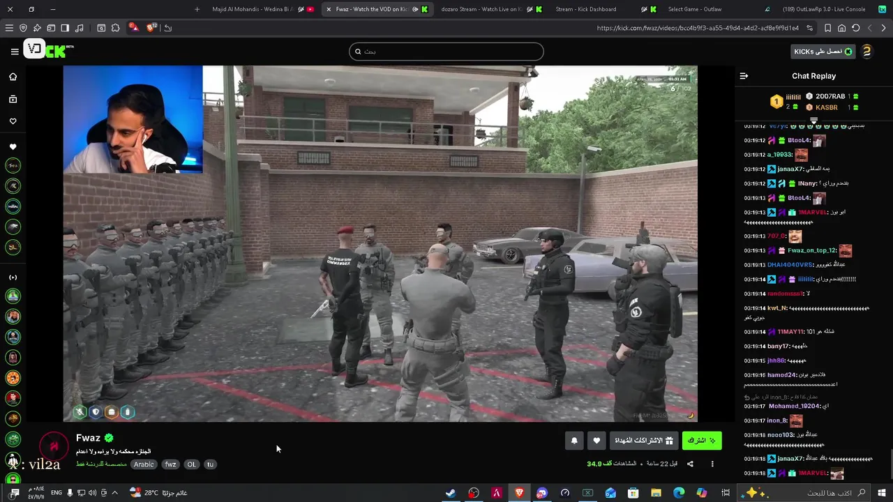Open the Kick user avatar menu
This screenshot has height=502, width=893.
coord(866,51)
